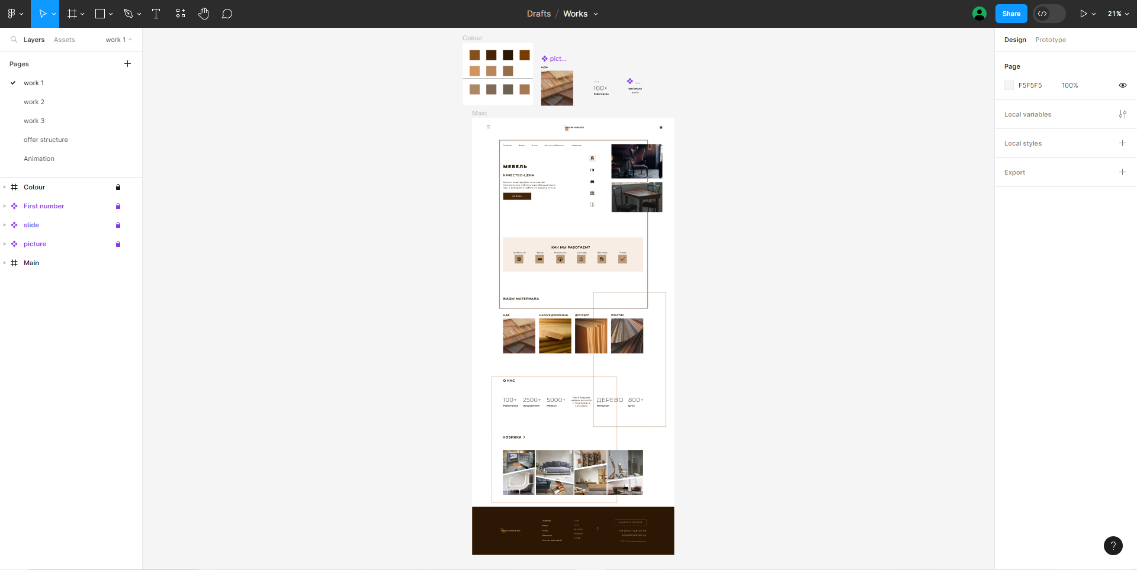The height and width of the screenshot is (570, 1137).
Task: Unlock the Colour layer
Action: 118,187
